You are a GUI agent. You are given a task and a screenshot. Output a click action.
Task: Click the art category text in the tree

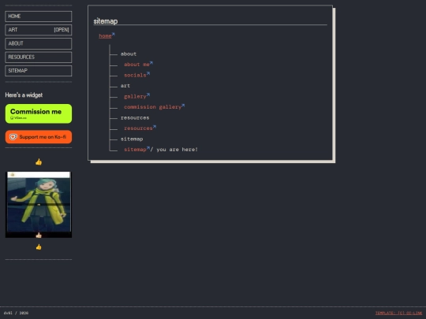pyautogui.click(x=125, y=86)
